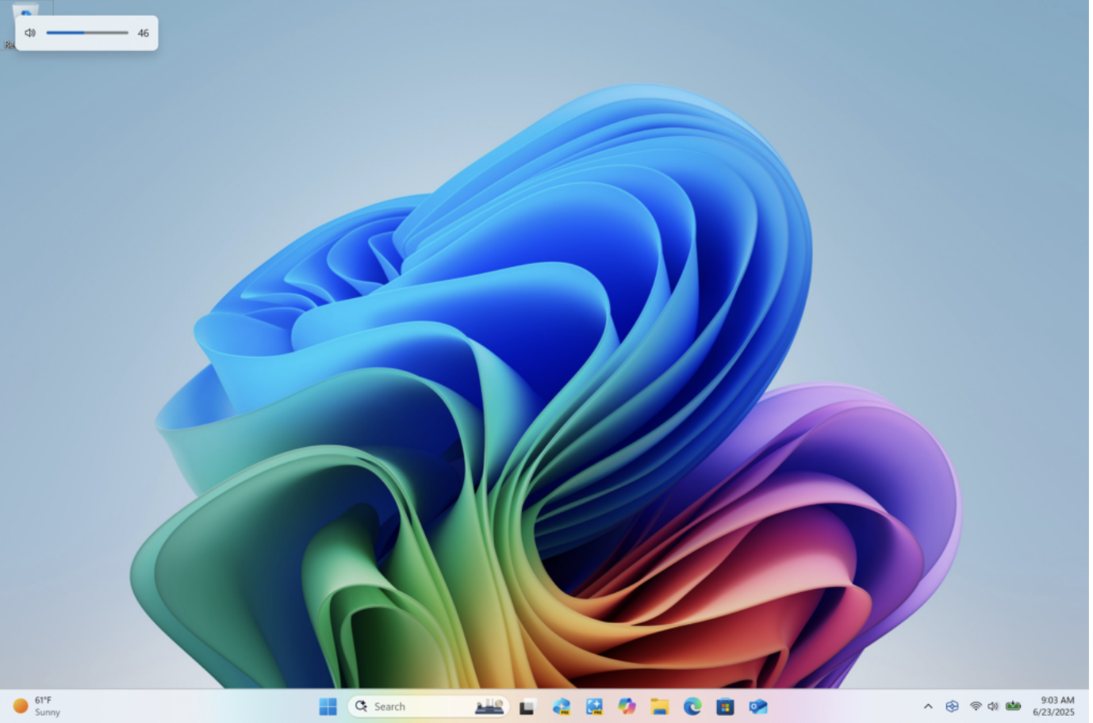Open Copilot from the taskbar

click(x=627, y=706)
